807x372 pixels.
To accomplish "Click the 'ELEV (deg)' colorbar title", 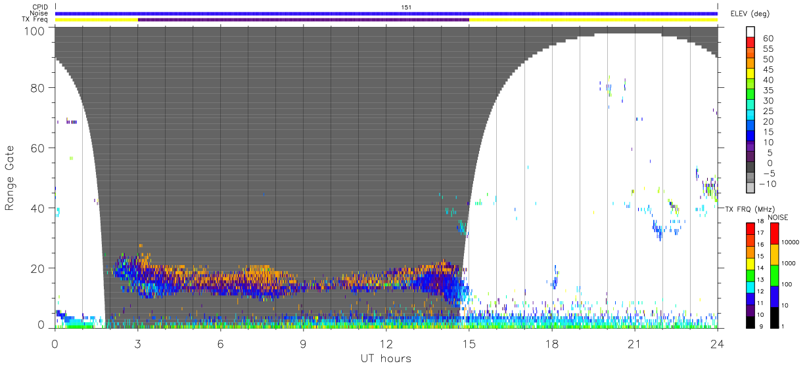I will pyautogui.click(x=749, y=14).
